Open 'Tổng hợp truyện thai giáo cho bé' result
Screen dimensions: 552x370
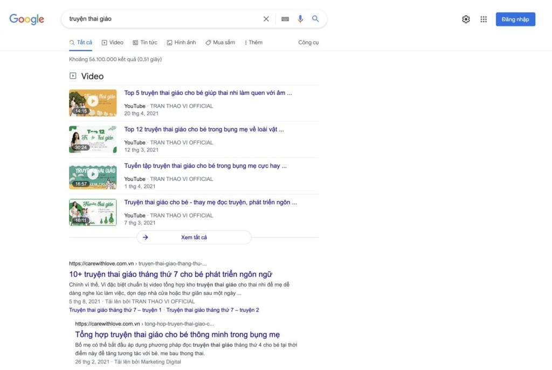[x=177, y=334]
